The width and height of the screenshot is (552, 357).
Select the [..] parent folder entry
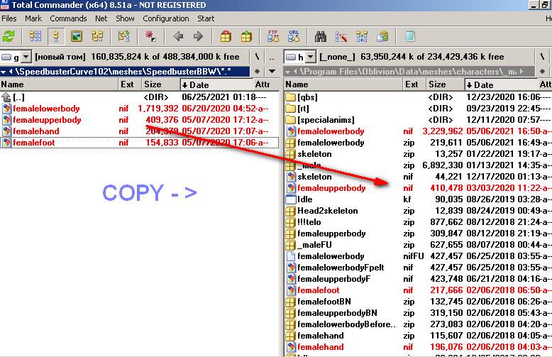140,97
